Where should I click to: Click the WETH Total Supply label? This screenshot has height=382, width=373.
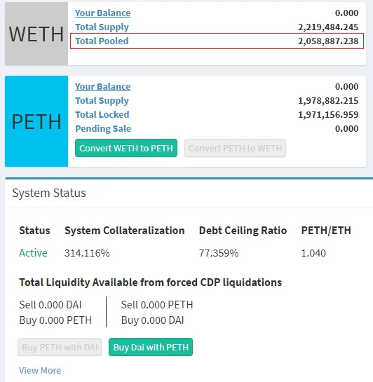pyautogui.click(x=102, y=27)
